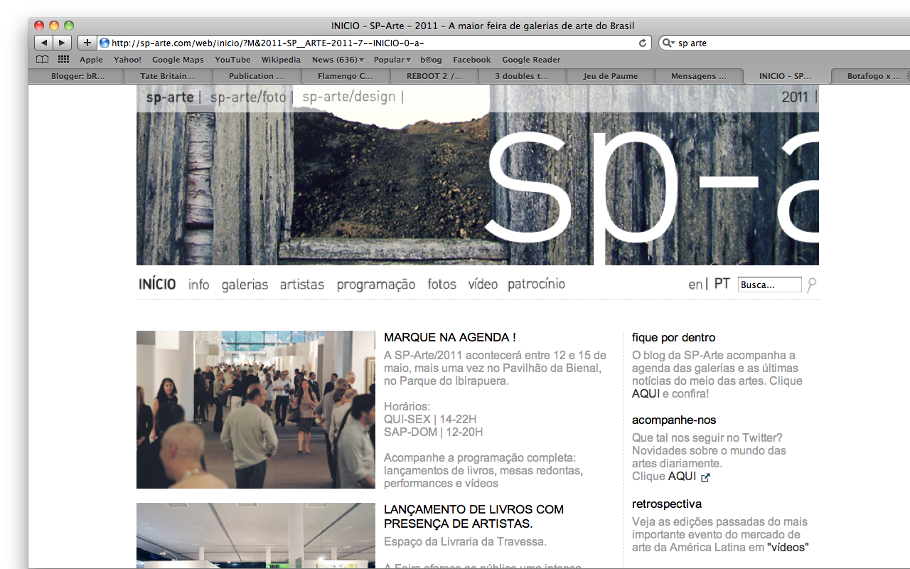Screen dimensions: 910x569
Task: Expand the Popular bookmarks folder
Action: pos(392,60)
